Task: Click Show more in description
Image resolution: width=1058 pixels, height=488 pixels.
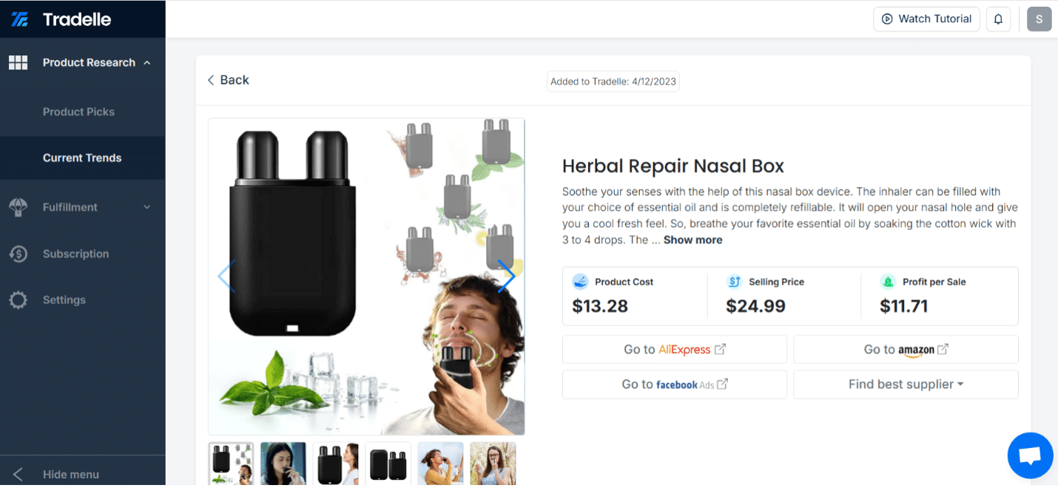Action: [693, 240]
